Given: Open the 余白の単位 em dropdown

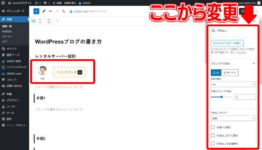Looking at the screenshot, I should click(233, 85).
